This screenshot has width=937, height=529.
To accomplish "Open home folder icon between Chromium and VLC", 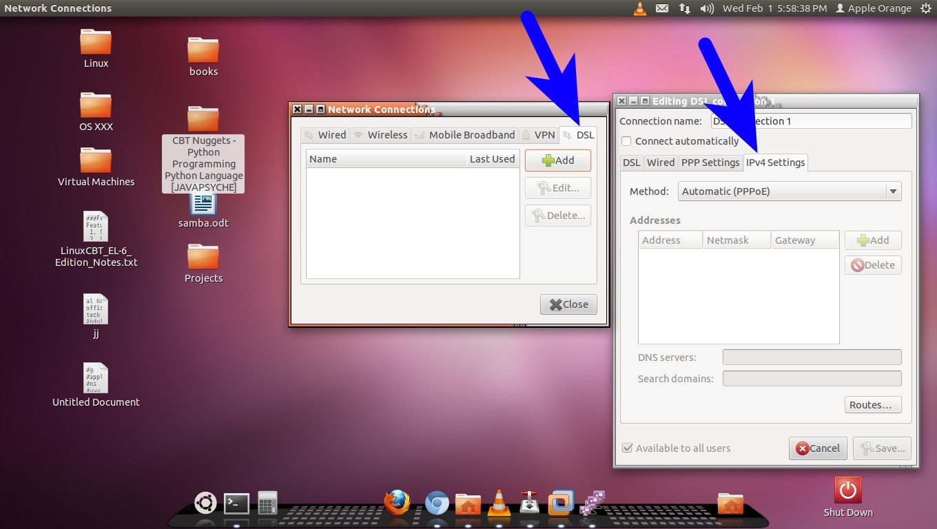I will click(468, 504).
